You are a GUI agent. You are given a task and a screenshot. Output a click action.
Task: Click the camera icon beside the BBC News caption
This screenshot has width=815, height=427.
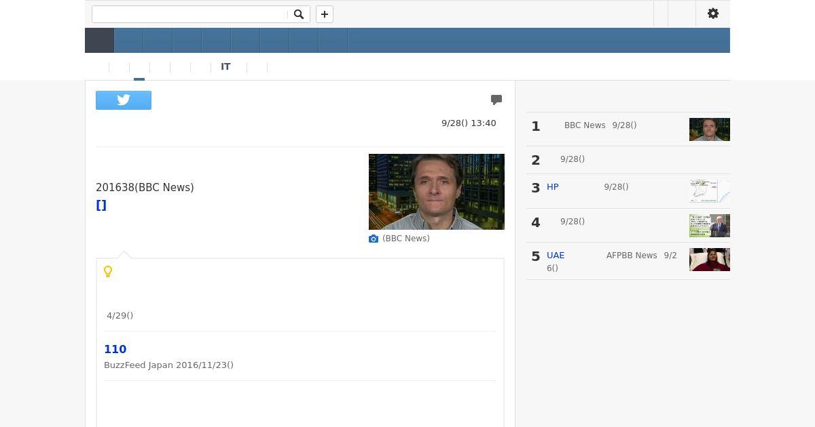[374, 239]
